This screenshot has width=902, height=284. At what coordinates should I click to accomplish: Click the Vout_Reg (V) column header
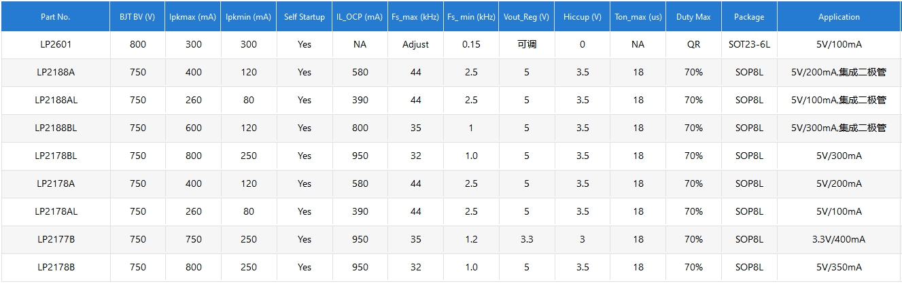[x=526, y=17]
